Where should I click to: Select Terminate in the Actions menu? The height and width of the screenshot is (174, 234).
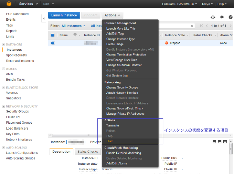(113, 125)
